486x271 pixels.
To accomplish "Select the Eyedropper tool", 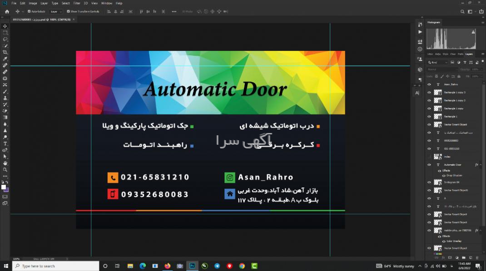I will (5, 59).
